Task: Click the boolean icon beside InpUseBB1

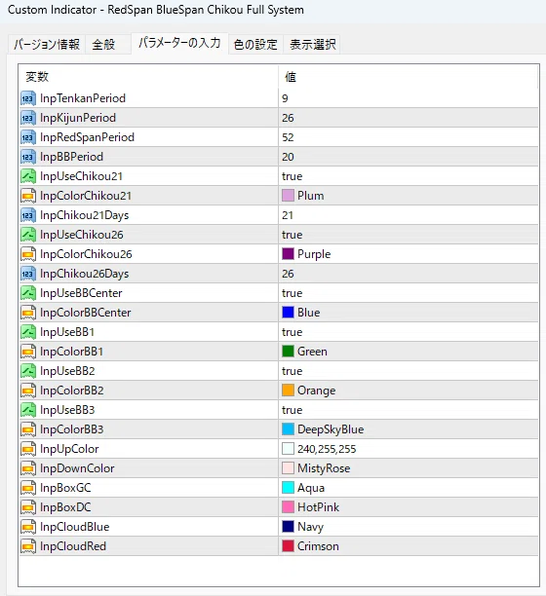Action: (x=28, y=332)
